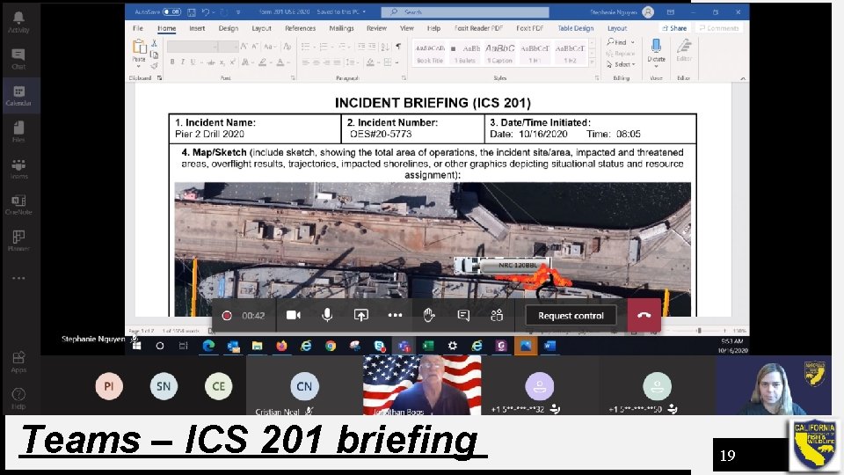The height and width of the screenshot is (475, 844).
Task: Show the meeting conversation panel
Action: click(463, 316)
